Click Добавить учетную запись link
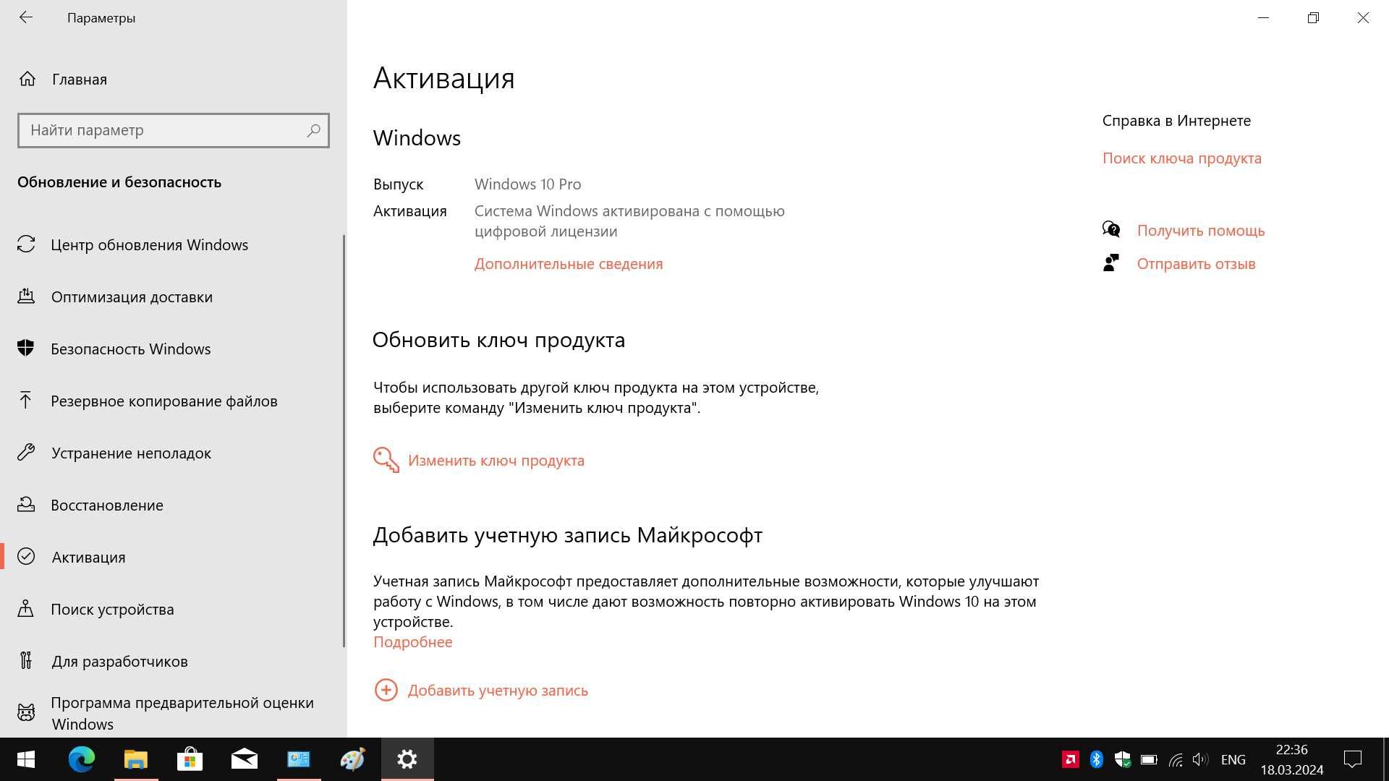This screenshot has height=781, width=1389. click(x=498, y=690)
